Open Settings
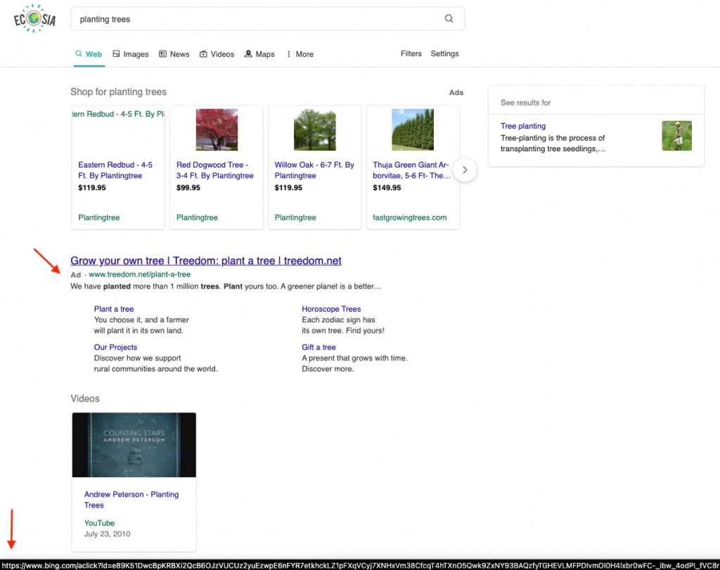Screen dimensions: 720x570 [x=444, y=53]
